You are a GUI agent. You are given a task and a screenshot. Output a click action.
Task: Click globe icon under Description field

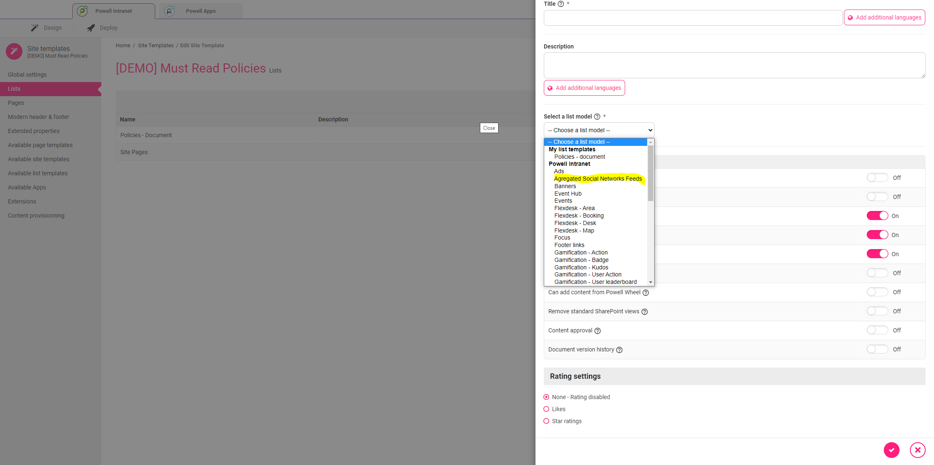point(550,88)
